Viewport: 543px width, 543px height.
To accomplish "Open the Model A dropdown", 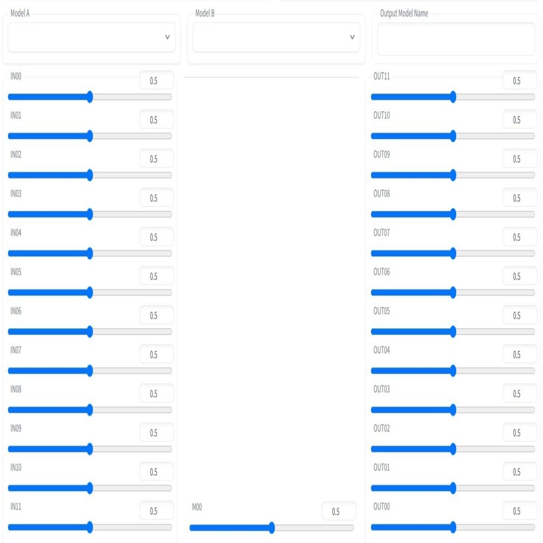I will 91,37.
